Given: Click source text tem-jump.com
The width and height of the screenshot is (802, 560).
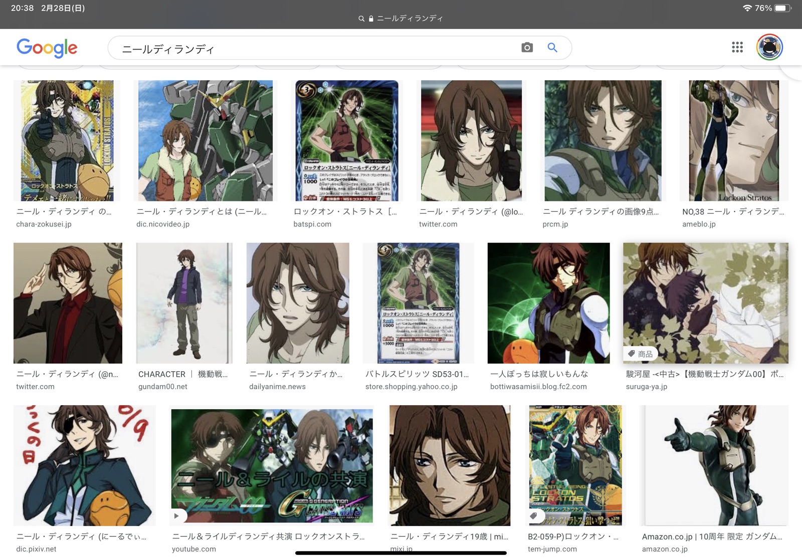Looking at the screenshot, I should point(552,548).
